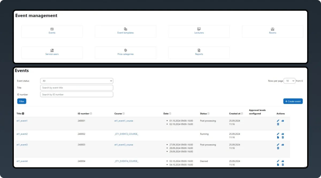Open the Rooms card icon

point(273,29)
